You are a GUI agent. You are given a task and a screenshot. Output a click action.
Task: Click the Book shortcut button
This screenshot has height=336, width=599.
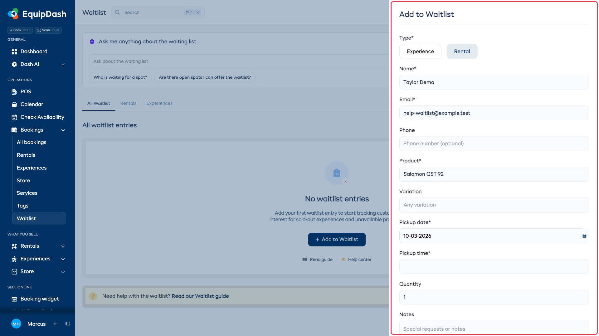tap(20, 30)
